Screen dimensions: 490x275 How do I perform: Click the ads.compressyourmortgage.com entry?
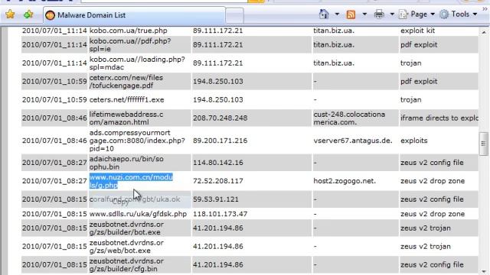137,141
